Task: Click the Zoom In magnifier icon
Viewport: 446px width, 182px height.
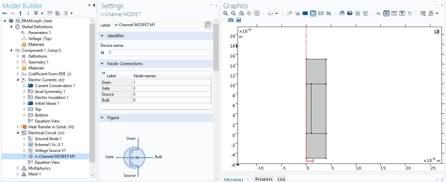Action: (225, 13)
